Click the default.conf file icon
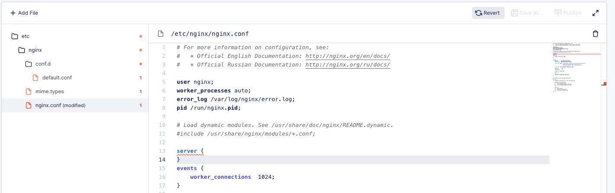This screenshot has width=615, height=193. [x=36, y=78]
